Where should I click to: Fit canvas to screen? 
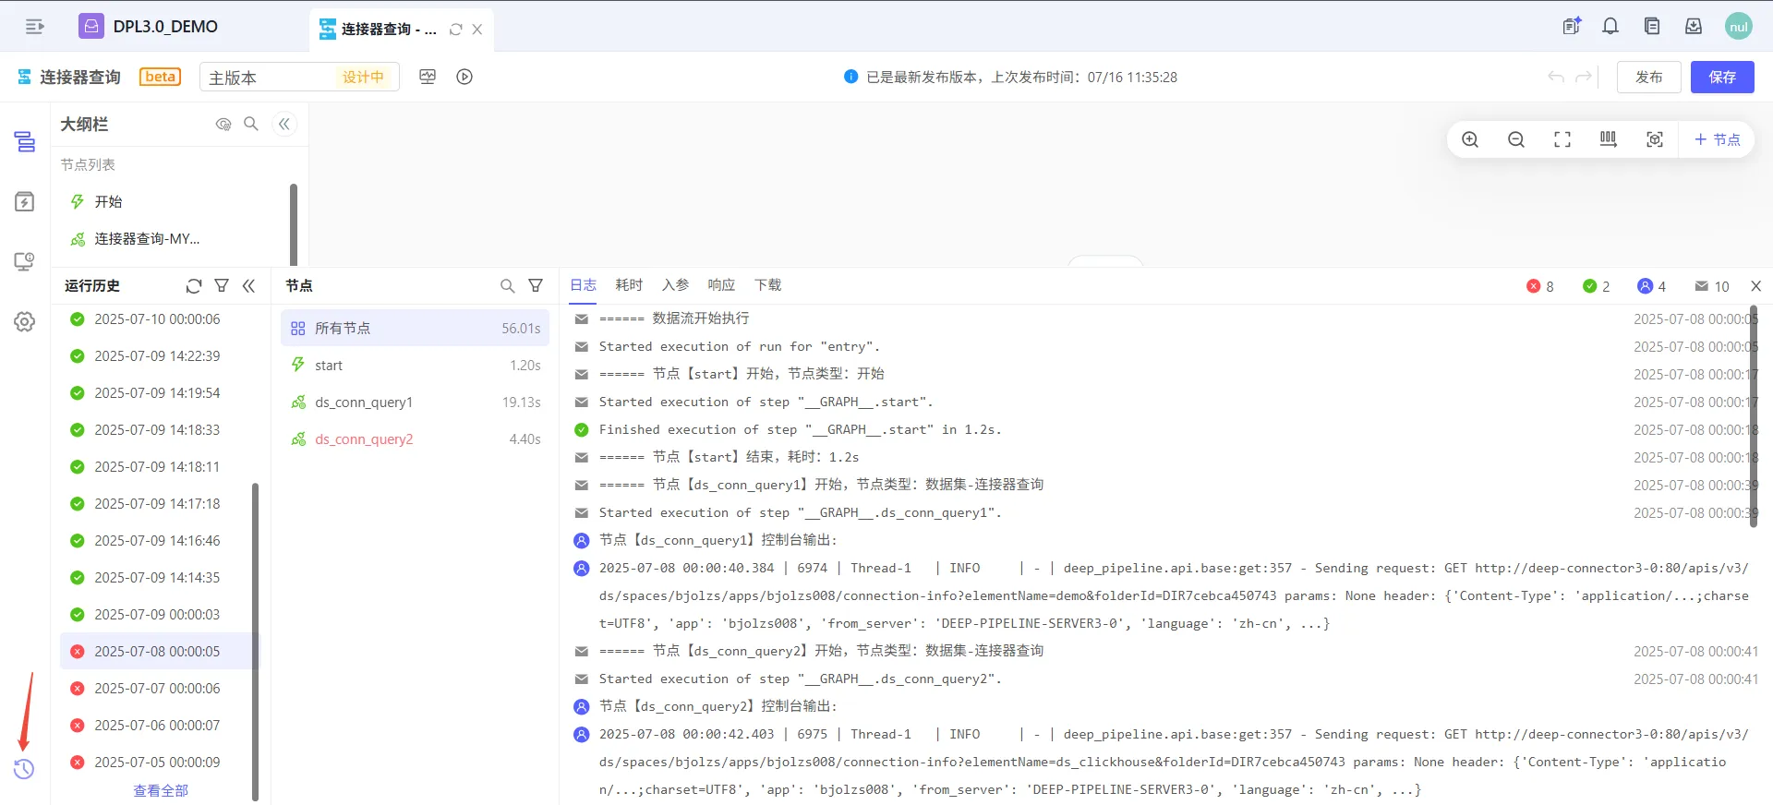point(1562,139)
